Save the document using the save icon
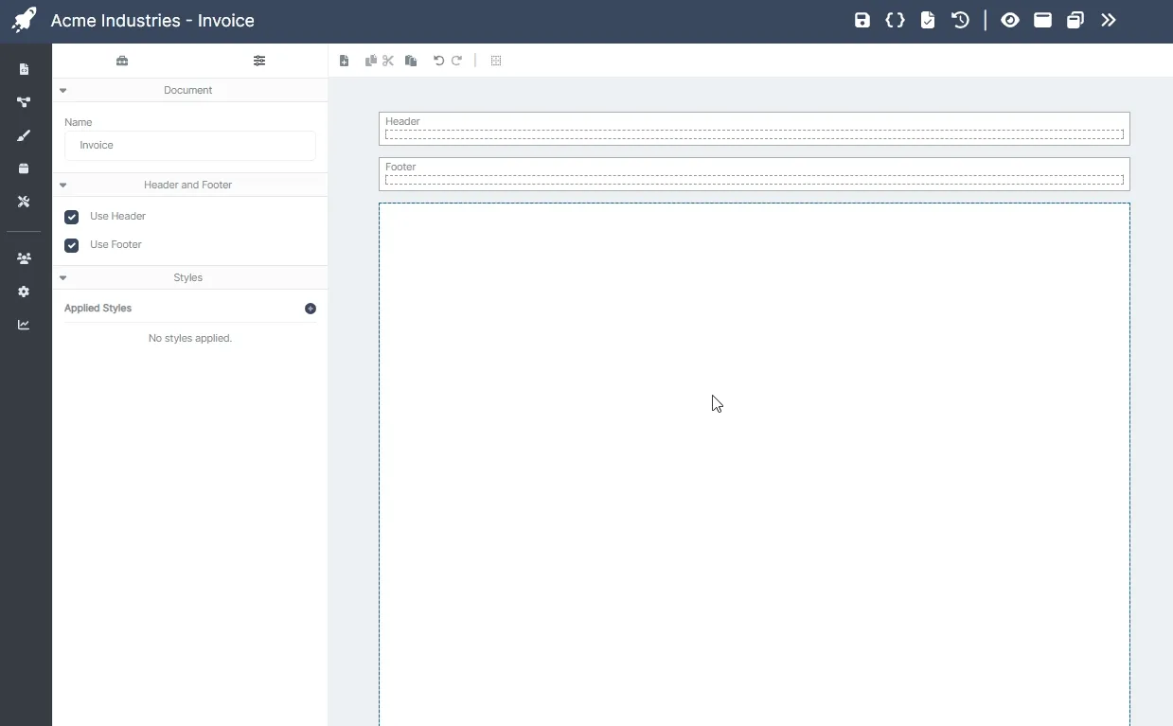Screen dimensions: 1173x726 coord(862,19)
